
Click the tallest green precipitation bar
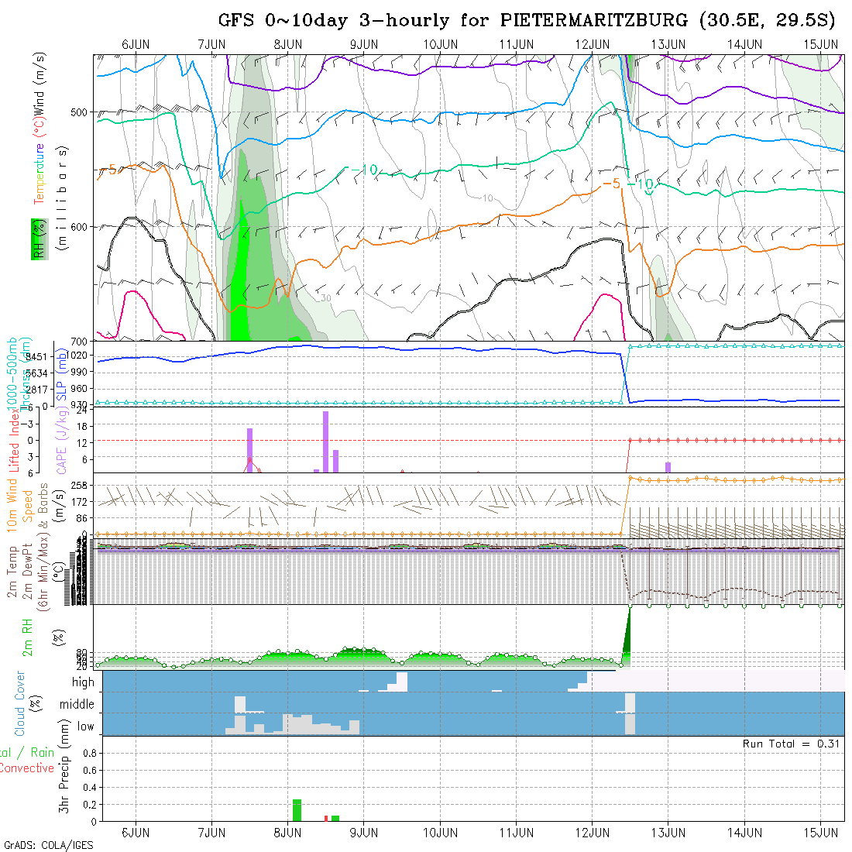click(x=297, y=810)
